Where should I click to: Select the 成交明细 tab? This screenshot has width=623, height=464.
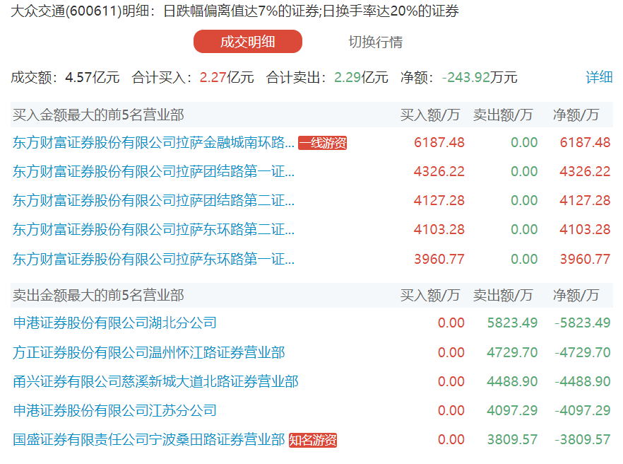coord(247,42)
